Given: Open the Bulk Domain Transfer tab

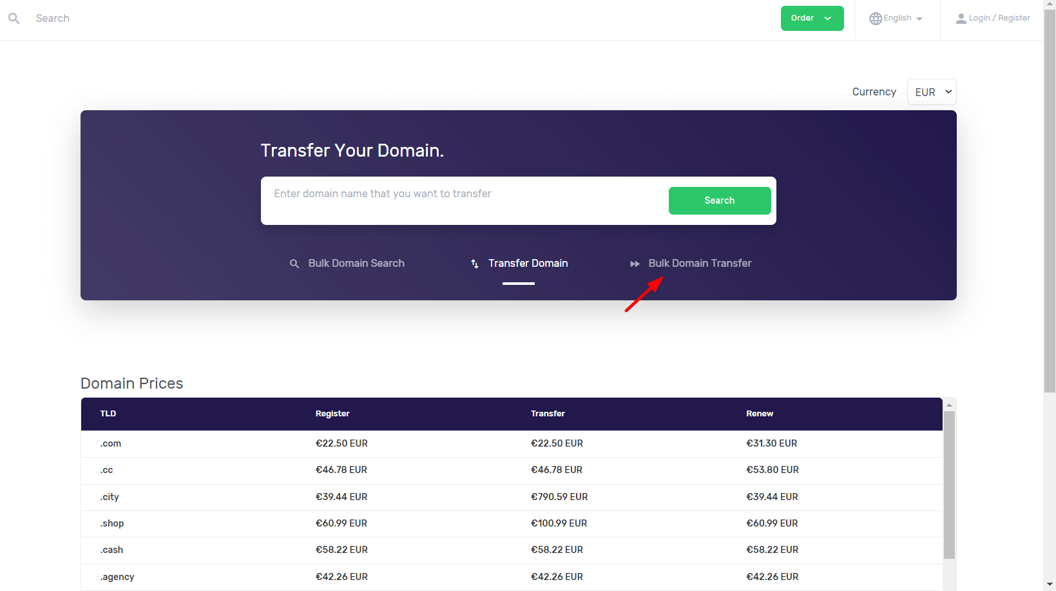Looking at the screenshot, I should (x=691, y=263).
